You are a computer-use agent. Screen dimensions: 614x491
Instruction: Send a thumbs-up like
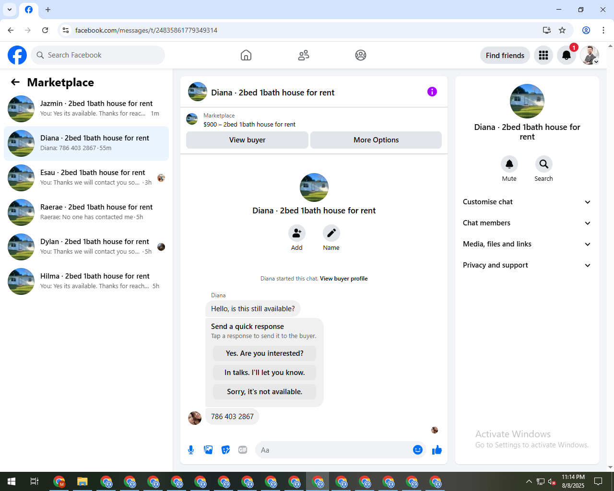tap(437, 450)
